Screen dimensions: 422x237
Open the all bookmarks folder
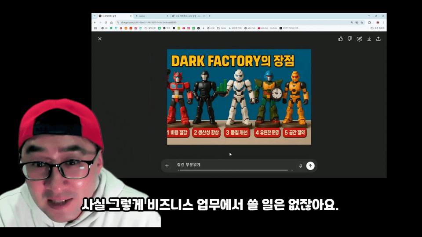377,28
